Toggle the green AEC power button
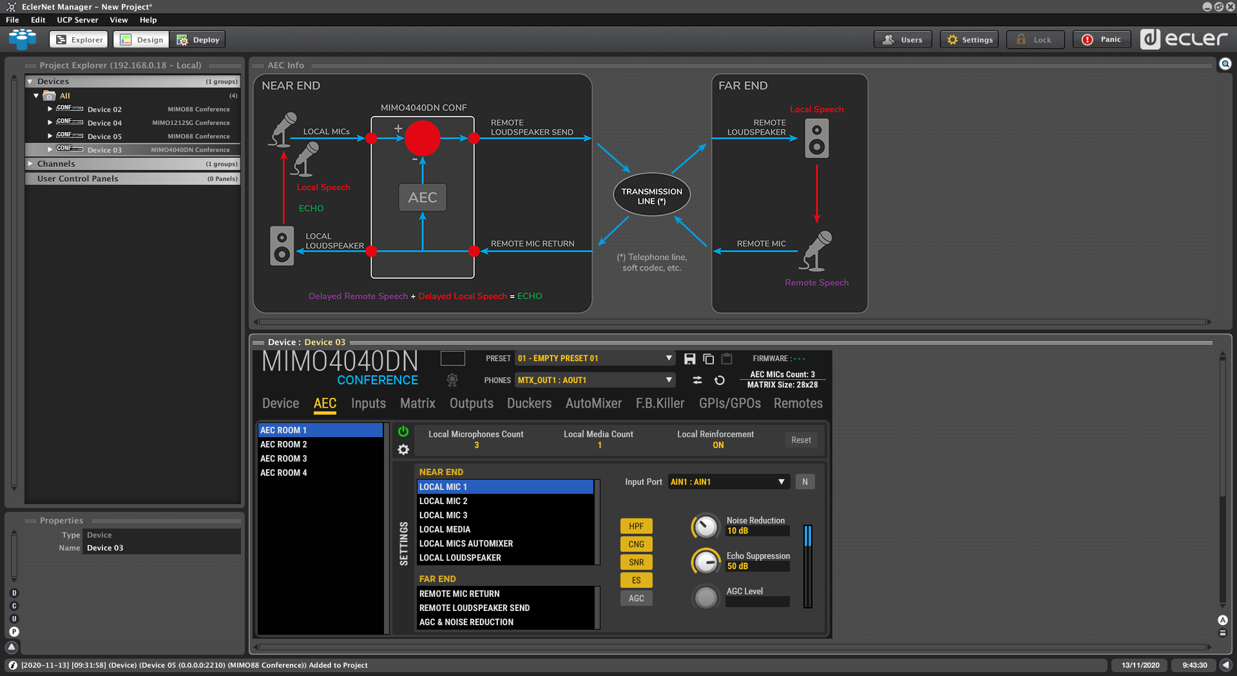1237x676 pixels. (403, 431)
